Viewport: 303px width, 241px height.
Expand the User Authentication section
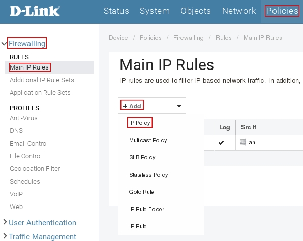pos(5,222)
